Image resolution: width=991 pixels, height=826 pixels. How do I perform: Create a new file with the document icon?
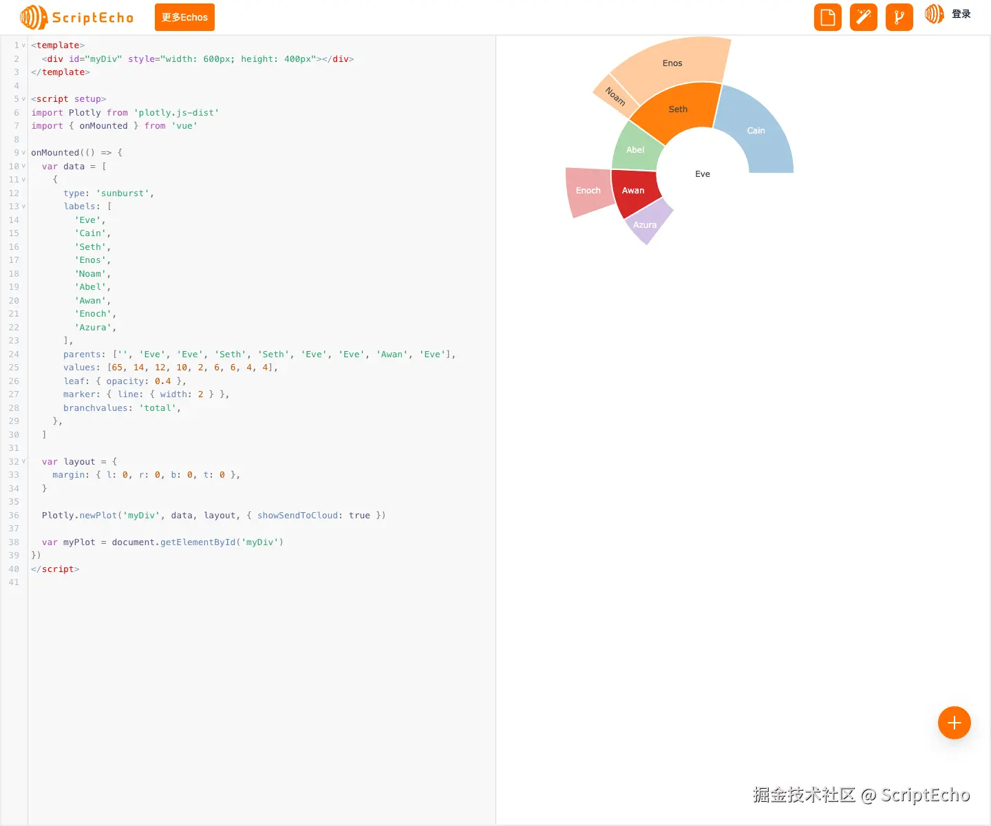[x=828, y=17]
